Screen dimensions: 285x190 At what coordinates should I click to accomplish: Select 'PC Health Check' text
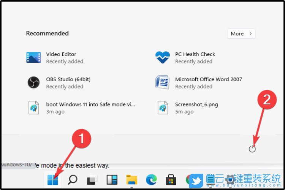tap(195, 54)
